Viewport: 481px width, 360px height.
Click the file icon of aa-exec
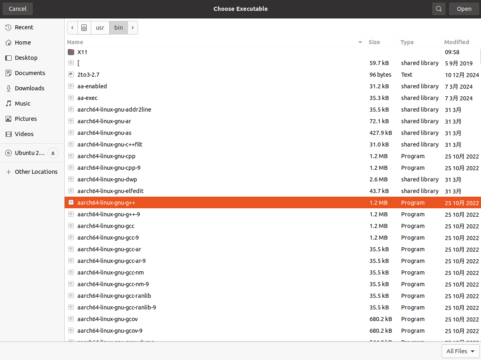71,98
